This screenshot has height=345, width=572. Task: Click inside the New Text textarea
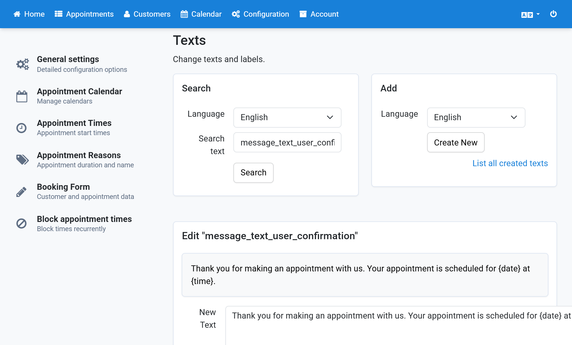tap(398, 325)
